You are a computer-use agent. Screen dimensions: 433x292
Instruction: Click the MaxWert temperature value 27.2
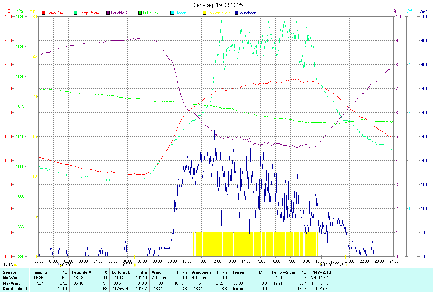click(x=64, y=283)
